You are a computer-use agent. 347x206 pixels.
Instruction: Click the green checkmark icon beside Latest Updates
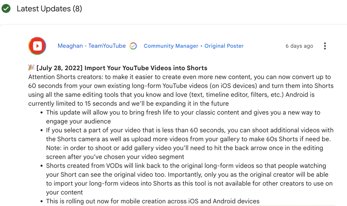coord(6,9)
